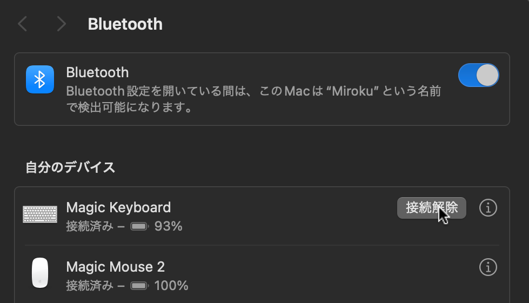Select the Magic Keyboard device name
Viewport: 529px width, 303px height.
point(118,207)
